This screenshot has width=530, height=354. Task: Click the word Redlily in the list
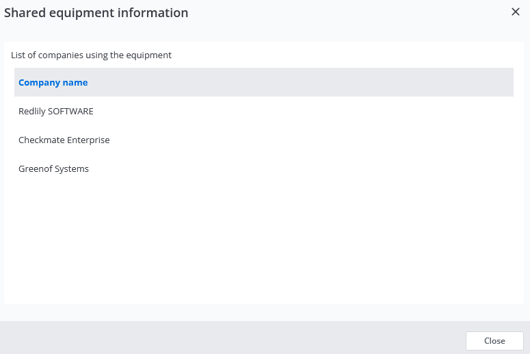point(31,111)
